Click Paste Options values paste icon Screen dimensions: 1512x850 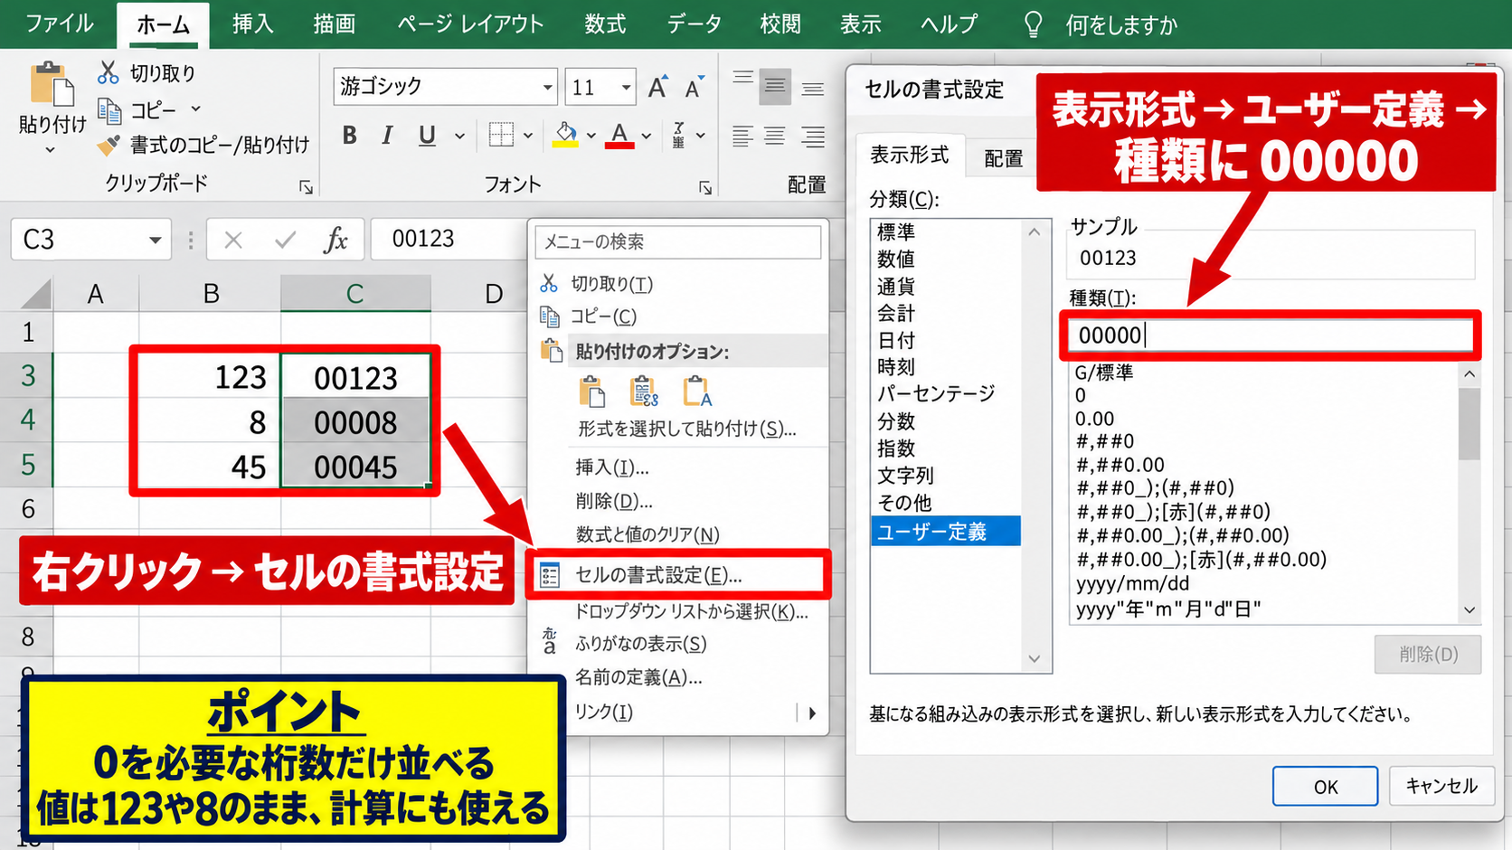coord(644,392)
